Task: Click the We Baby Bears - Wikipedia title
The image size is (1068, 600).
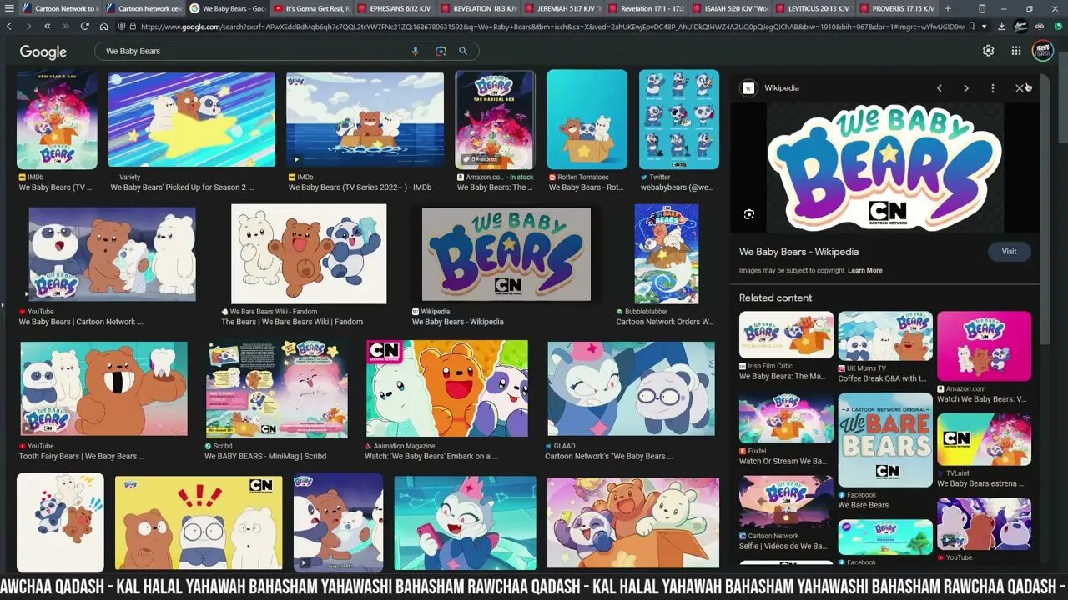Action: tap(798, 252)
